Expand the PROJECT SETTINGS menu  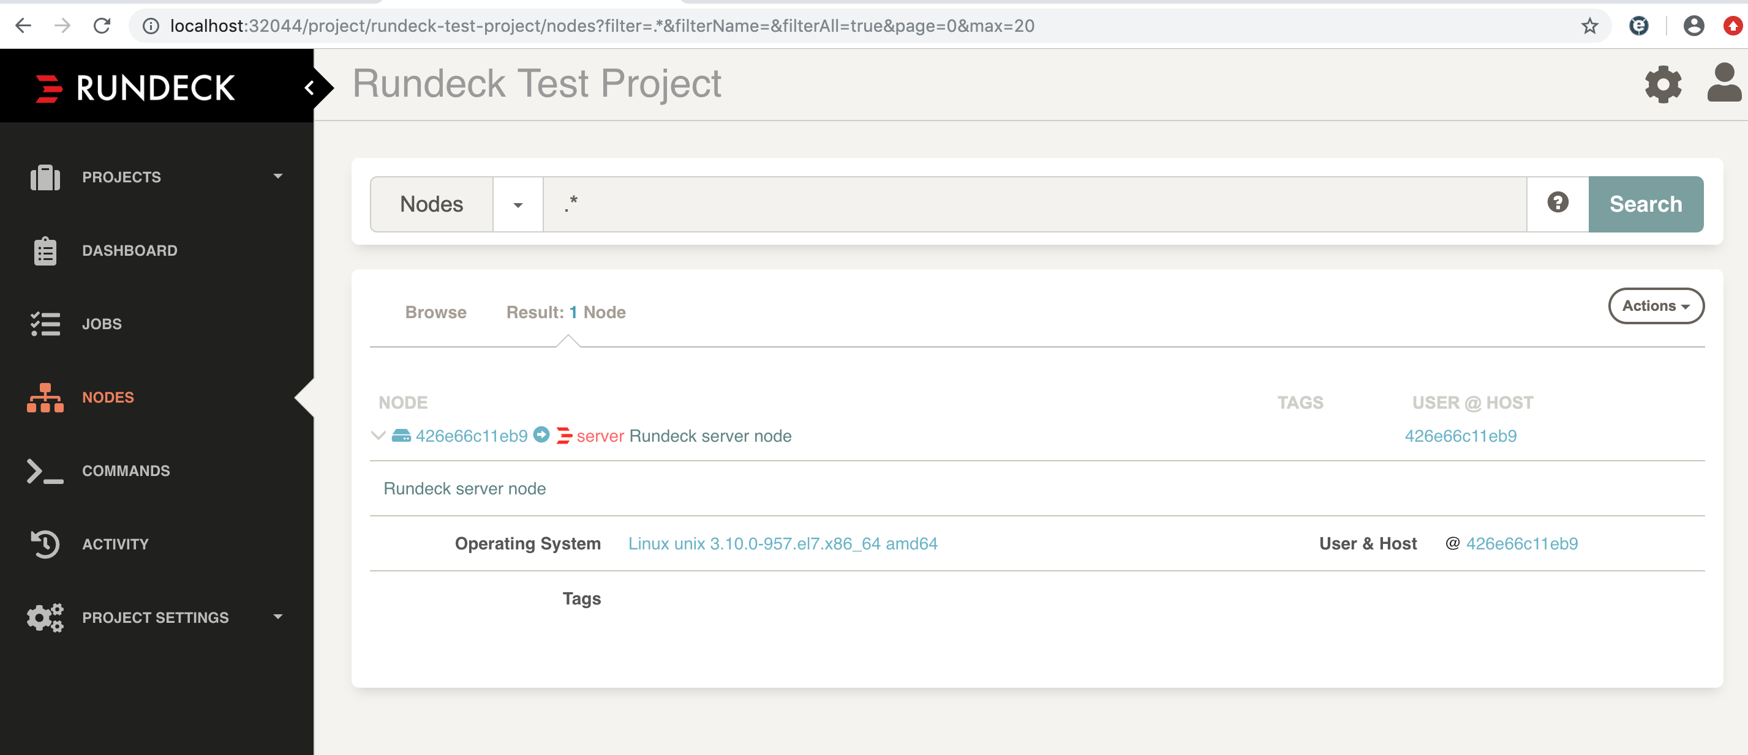pos(156,617)
